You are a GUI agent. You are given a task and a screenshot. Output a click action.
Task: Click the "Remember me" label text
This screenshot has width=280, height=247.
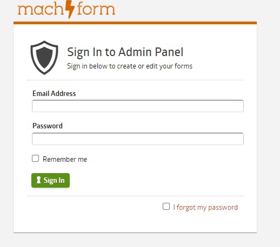[65, 159]
